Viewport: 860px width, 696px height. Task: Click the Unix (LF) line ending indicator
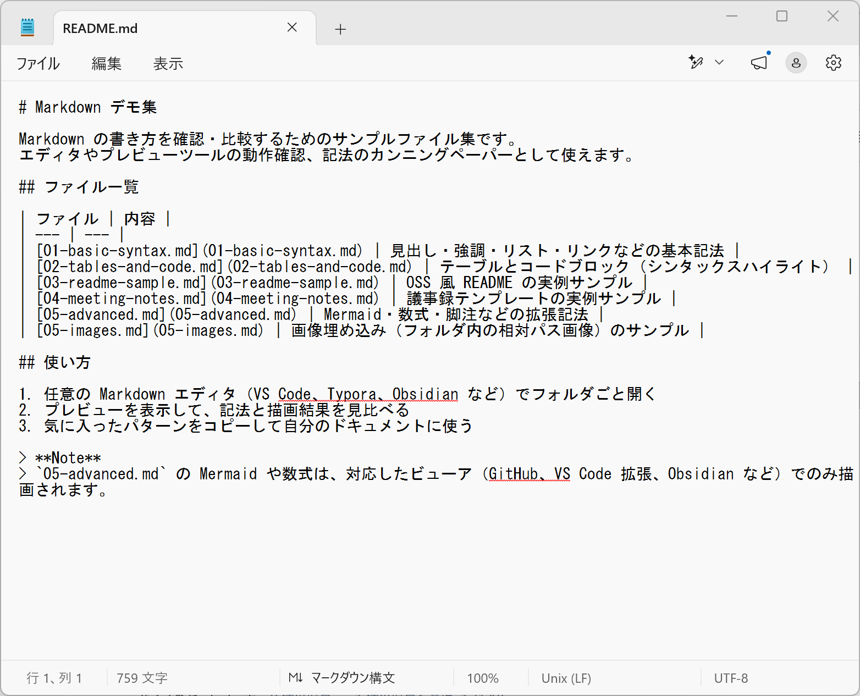(x=566, y=678)
